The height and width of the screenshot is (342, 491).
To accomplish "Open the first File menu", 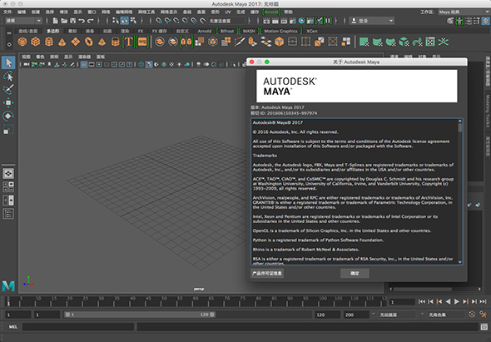I will click(7, 12).
